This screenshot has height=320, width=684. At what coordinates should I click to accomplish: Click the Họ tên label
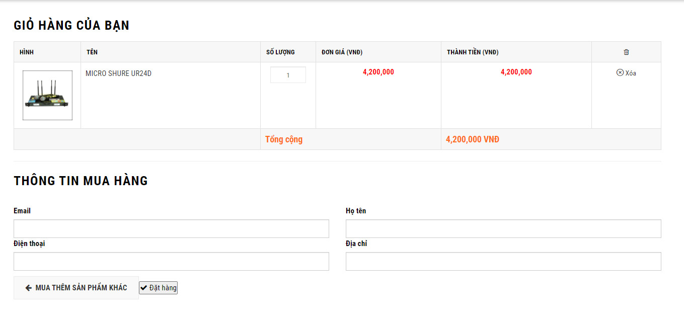pyautogui.click(x=356, y=211)
